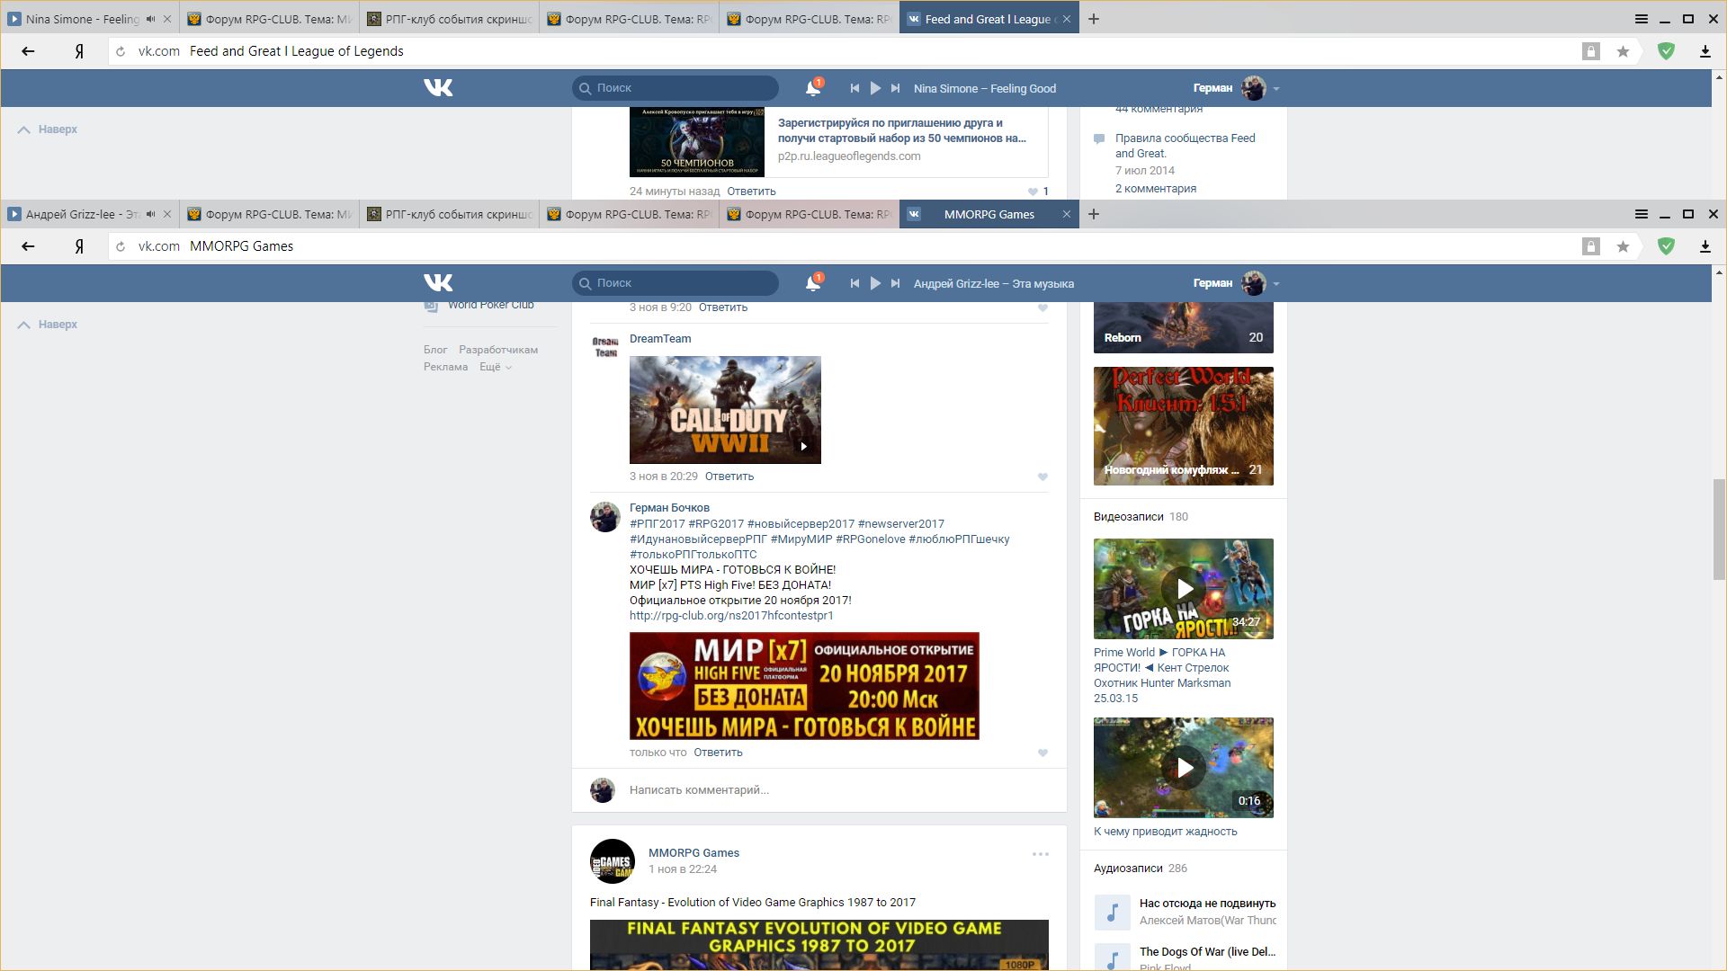Play Андрей Grizz-lee track in header player
Viewport: 1727px width, 971px height.
click(875, 283)
